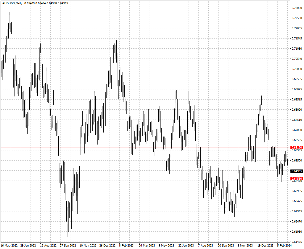Click the 0.61465 price axis label
The image size is (304, 249).
[297, 242]
